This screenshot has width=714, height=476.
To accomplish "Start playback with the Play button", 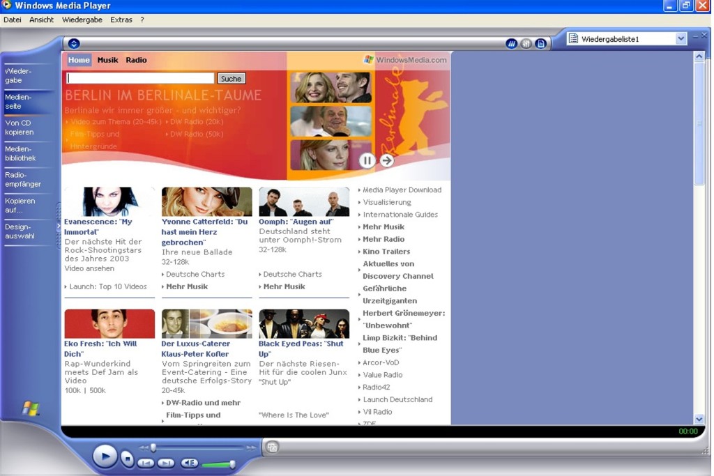I will pos(105,456).
